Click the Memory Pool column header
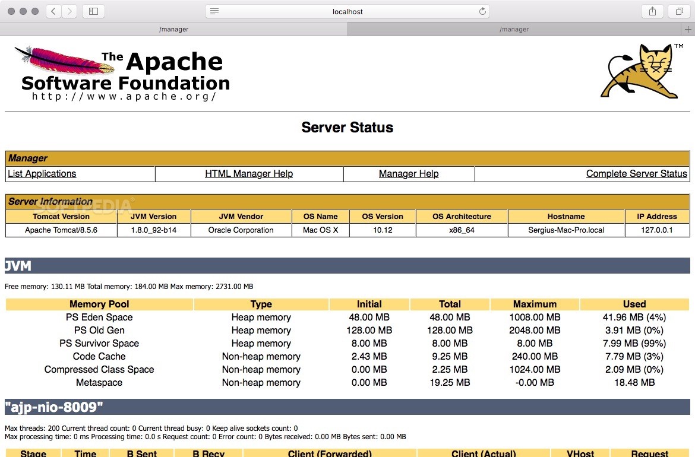Viewport: 695px width, 457px height. 99,304
